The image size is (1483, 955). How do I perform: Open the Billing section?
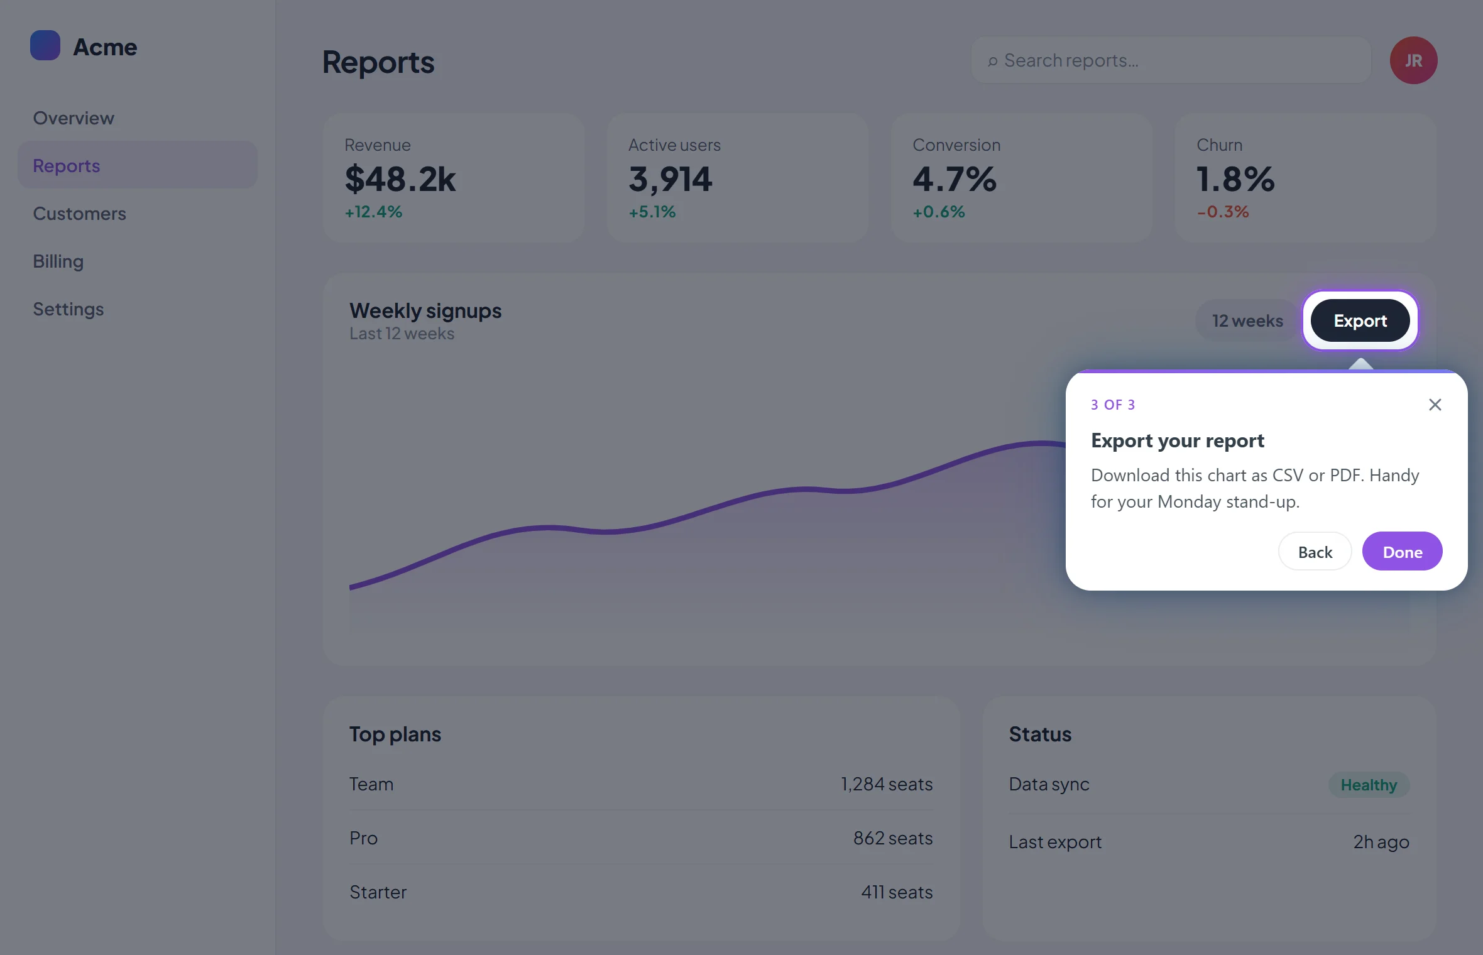click(137, 261)
